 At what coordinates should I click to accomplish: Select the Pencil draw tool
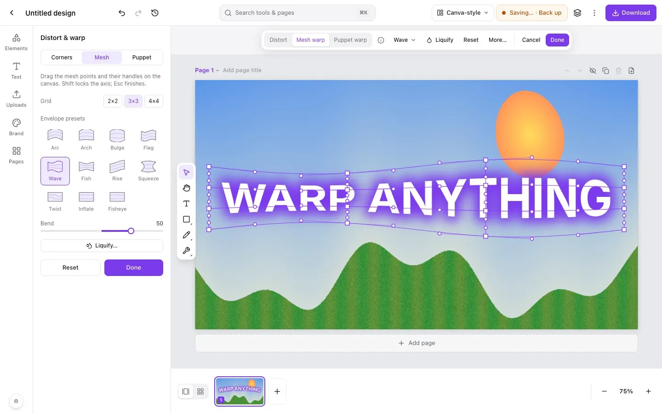tap(186, 235)
